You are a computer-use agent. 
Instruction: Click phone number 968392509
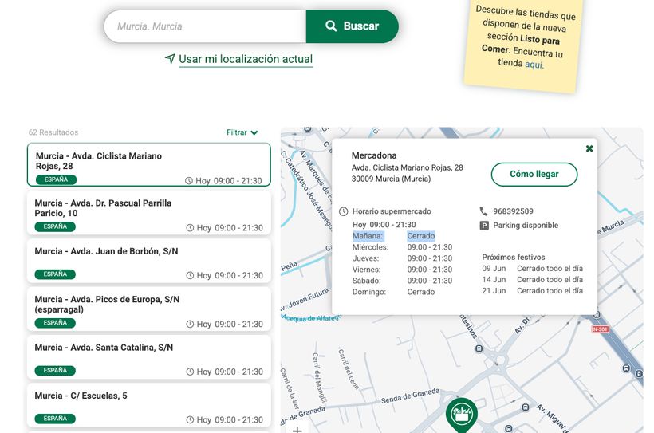tap(513, 211)
